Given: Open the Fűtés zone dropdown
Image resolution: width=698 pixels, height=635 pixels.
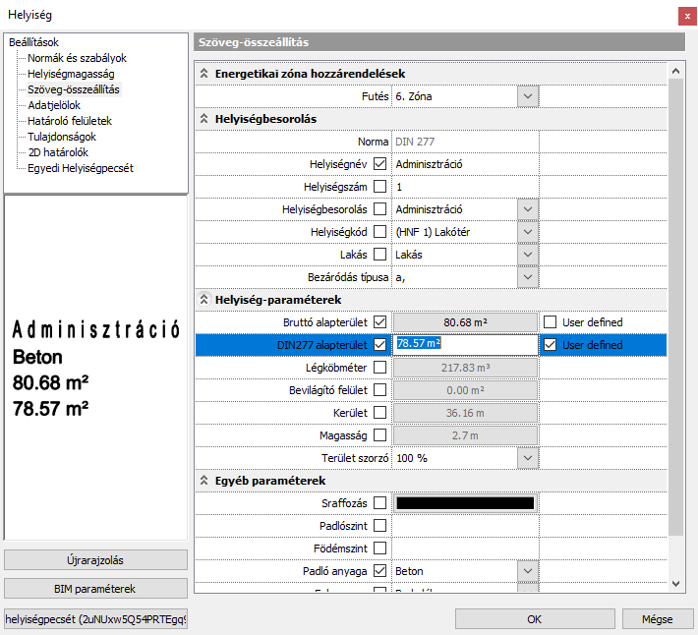Looking at the screenshot, I should (528, 96).
